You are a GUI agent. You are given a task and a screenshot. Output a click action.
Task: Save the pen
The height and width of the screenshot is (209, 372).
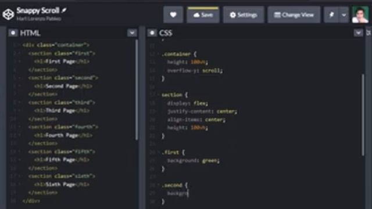coord(203,15)
